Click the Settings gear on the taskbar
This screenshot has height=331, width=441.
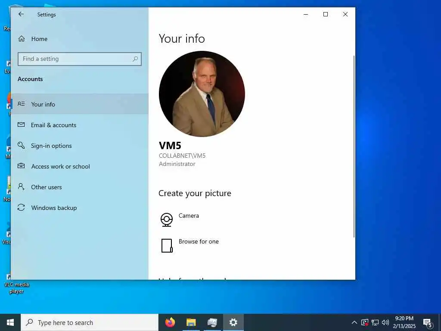pos(233,322)
